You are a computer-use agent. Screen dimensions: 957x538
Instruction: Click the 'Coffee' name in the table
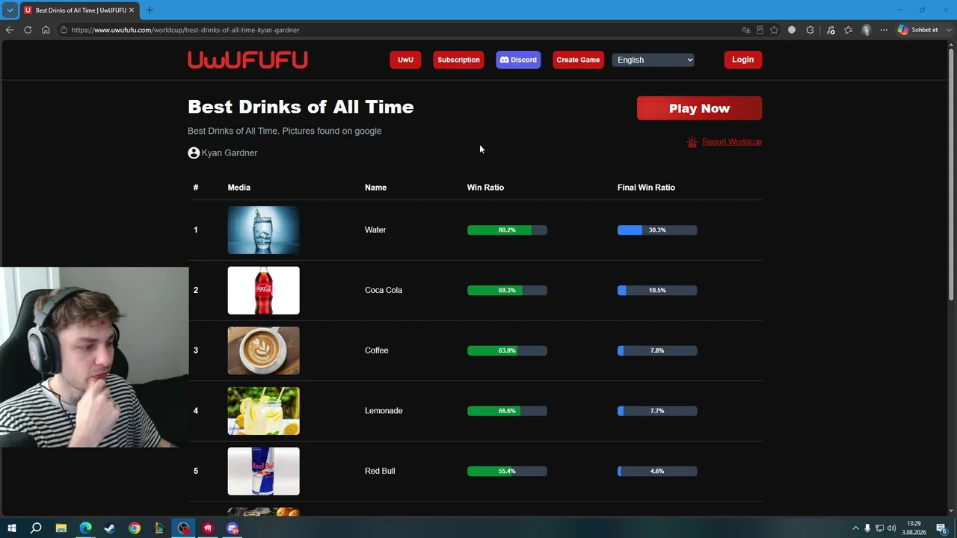click(377, 350)
